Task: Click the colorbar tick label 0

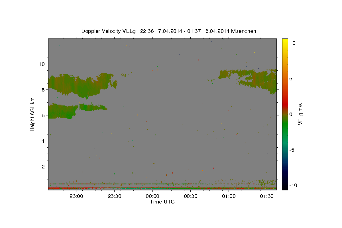Action: click(291, 114)
